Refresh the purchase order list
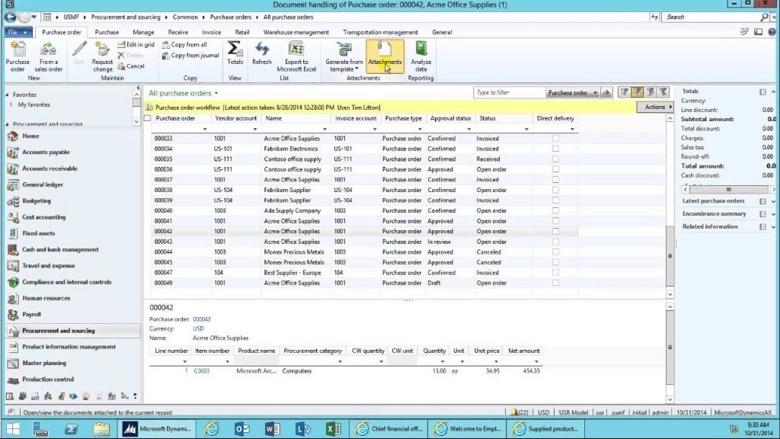 (262, 53)
